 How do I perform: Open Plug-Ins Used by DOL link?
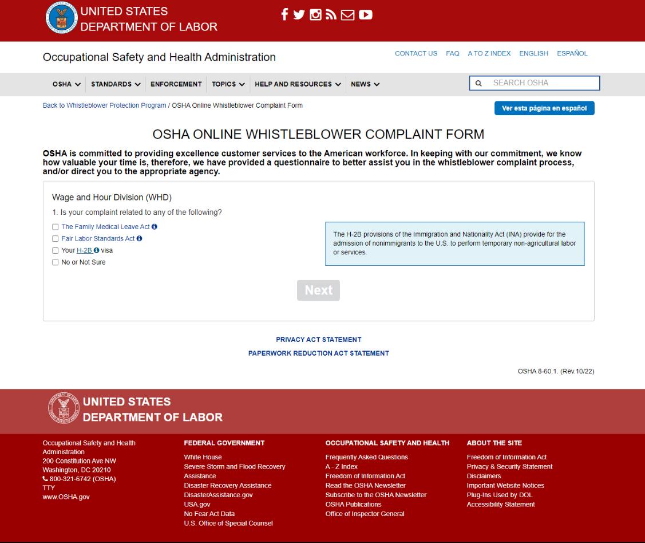(500, 495)
